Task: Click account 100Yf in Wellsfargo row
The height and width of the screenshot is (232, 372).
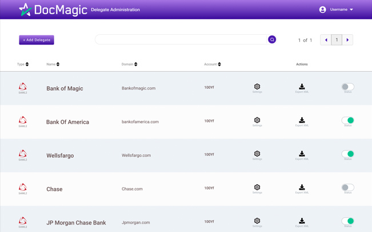Action: tap(209, 154)
